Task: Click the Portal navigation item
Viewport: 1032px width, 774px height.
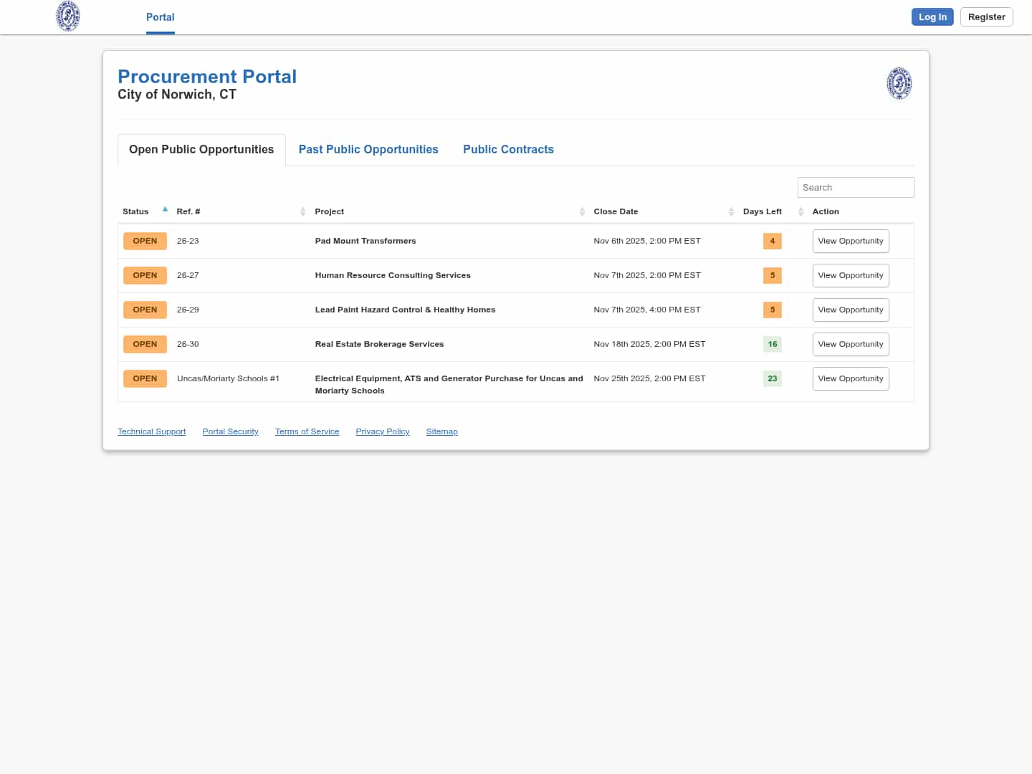Action: click(x=160, y=17)
